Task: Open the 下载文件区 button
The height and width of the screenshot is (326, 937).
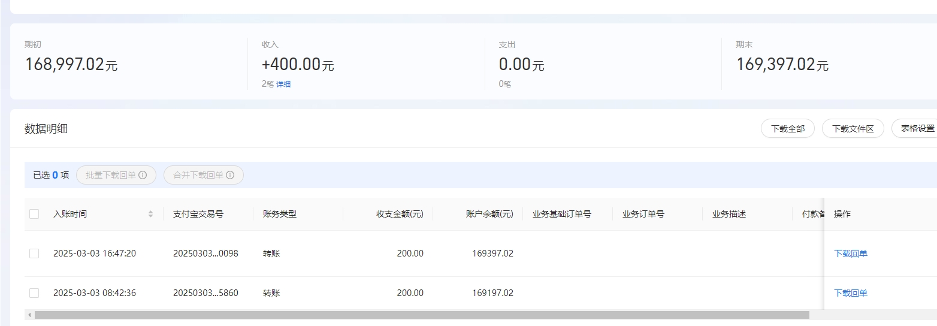Action: [853, 129]
